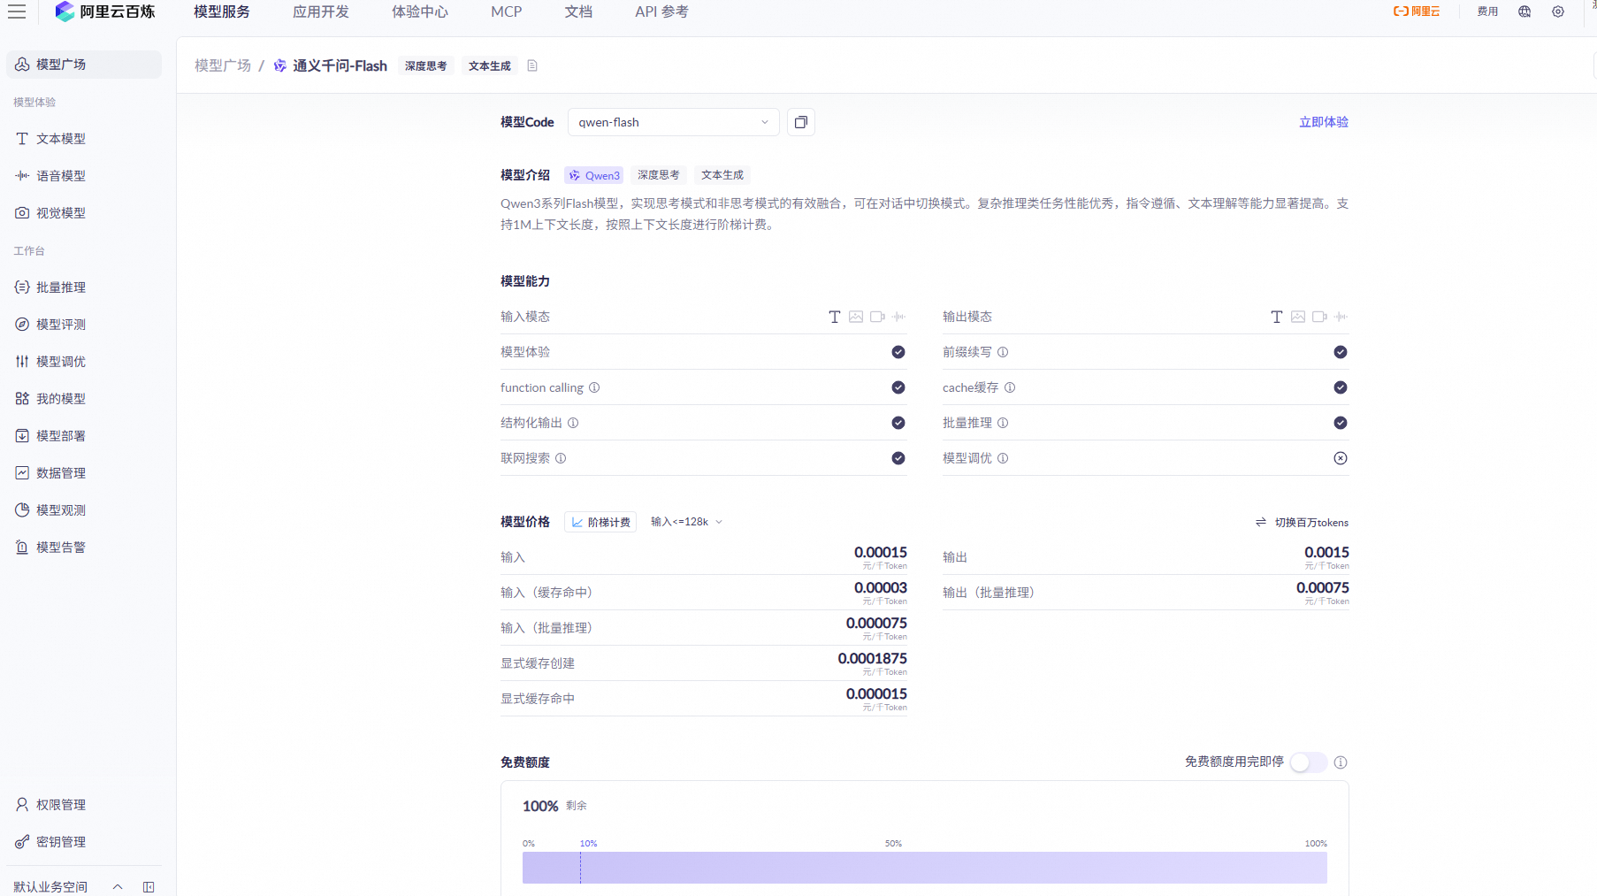The image size is (1597, 896).
Task: Click the Qwen3 tag under 模型介绍
Action: click(594, 175)
